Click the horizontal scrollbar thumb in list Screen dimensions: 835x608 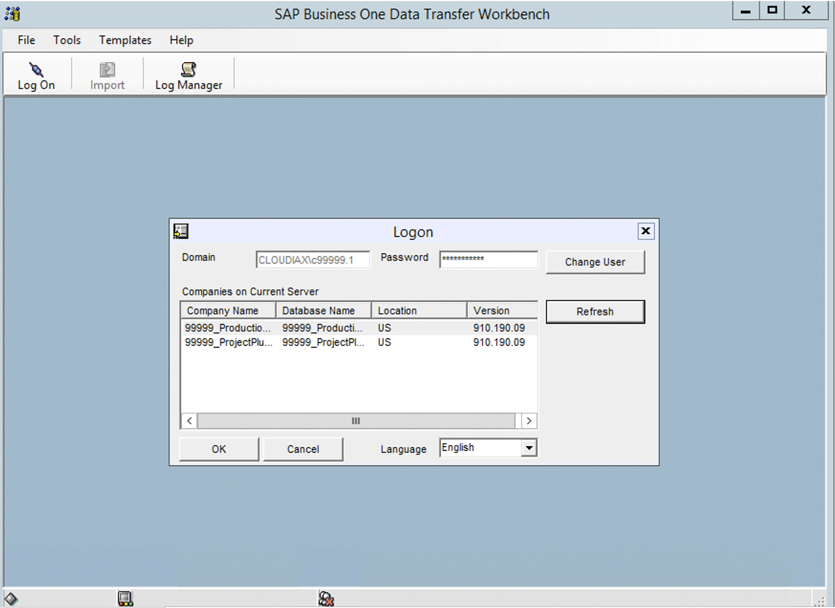[356, 421]
